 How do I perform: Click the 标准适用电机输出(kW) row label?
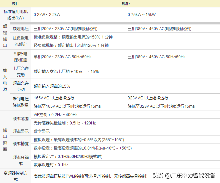(16, 15)
